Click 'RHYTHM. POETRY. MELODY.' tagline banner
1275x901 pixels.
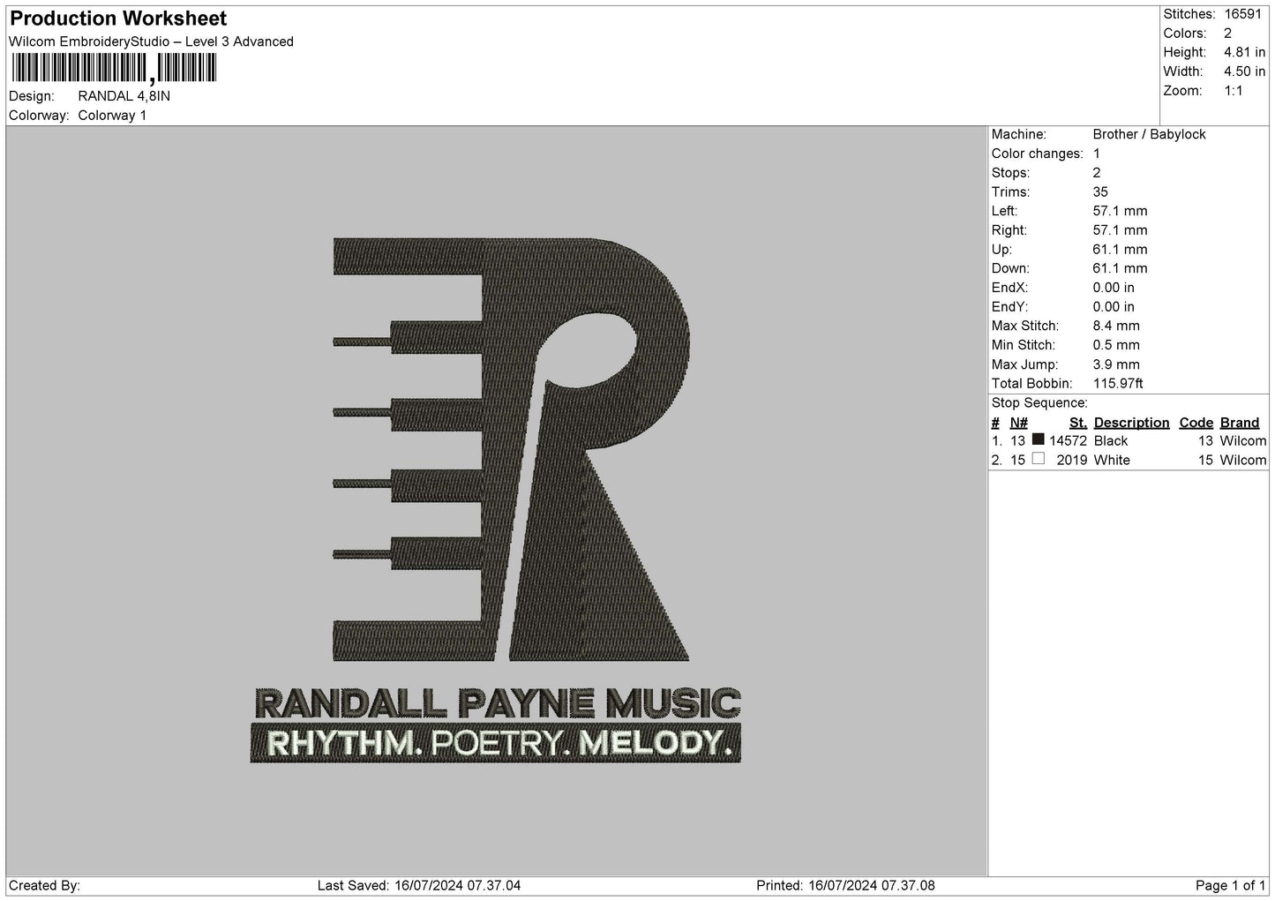[496, 743]
